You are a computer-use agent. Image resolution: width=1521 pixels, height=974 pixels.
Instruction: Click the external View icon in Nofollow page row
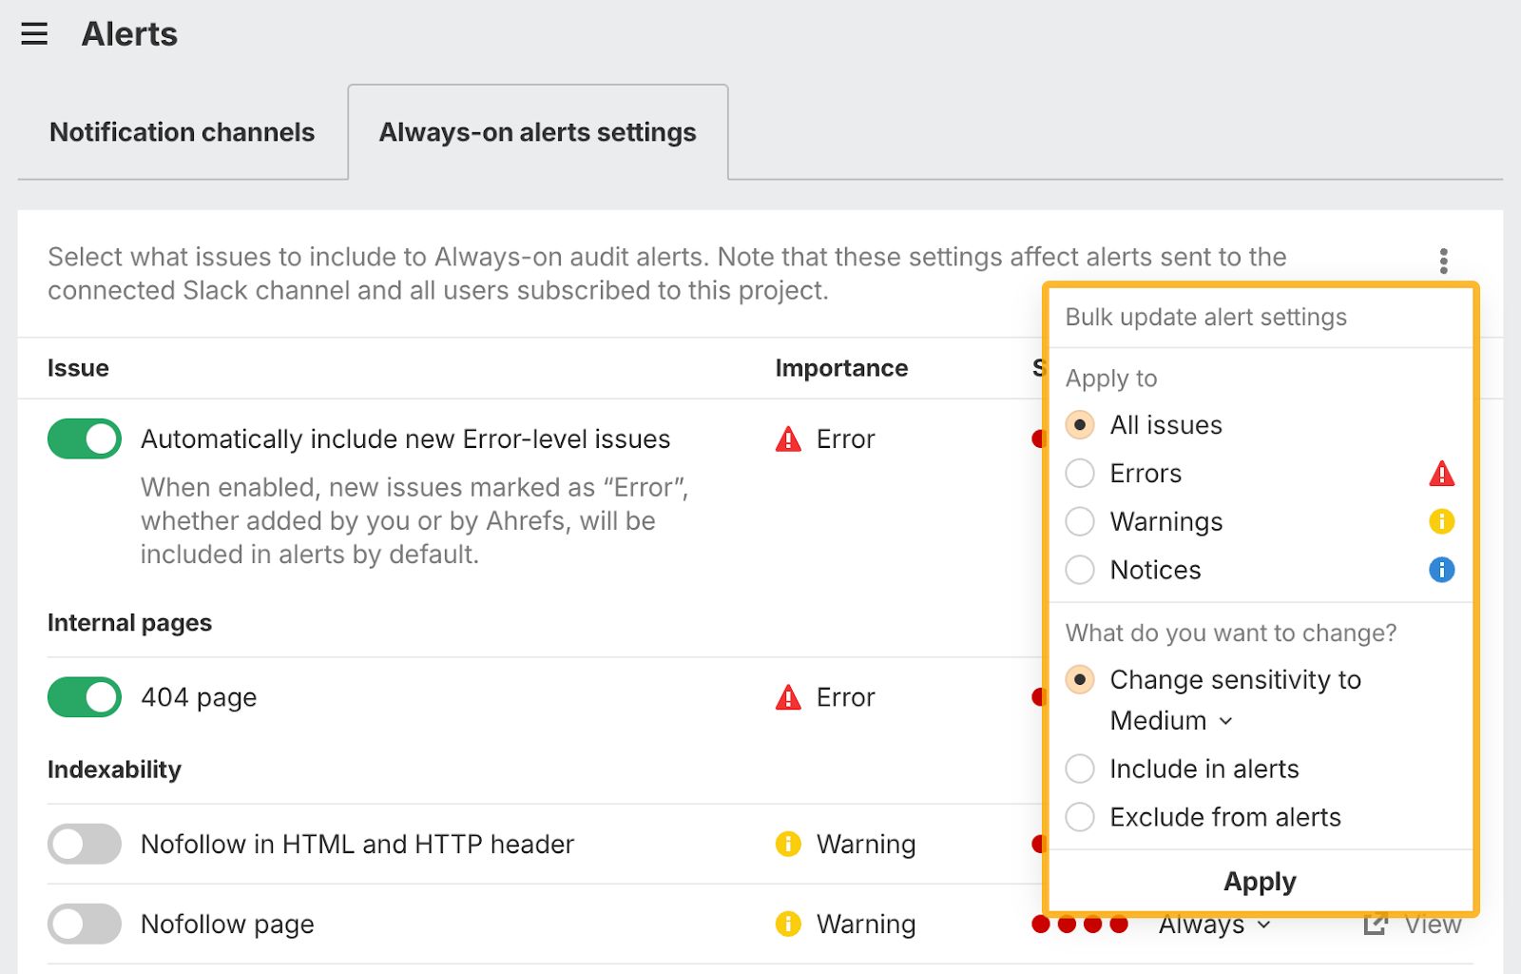[x=1375, y=925]
